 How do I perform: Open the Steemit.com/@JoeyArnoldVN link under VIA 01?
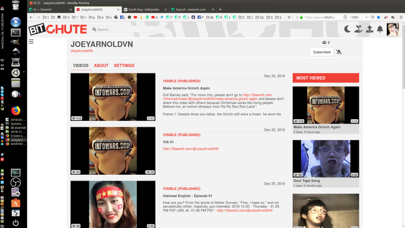190,149
